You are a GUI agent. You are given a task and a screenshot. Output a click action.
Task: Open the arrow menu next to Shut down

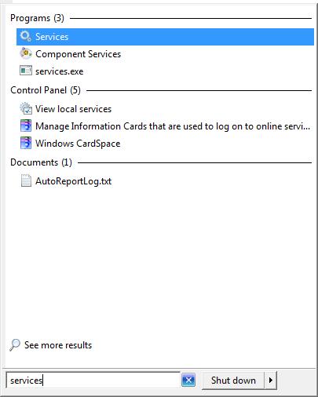pyautogui.click(x=271, y=380)
